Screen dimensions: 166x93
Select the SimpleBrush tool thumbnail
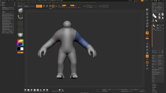[153, 20]
